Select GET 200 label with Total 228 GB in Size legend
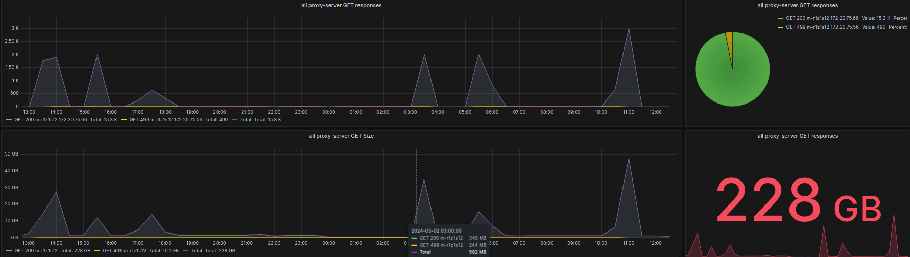This screenshot has height=257, width=910. pyautogui.click(x=36, y=251)
